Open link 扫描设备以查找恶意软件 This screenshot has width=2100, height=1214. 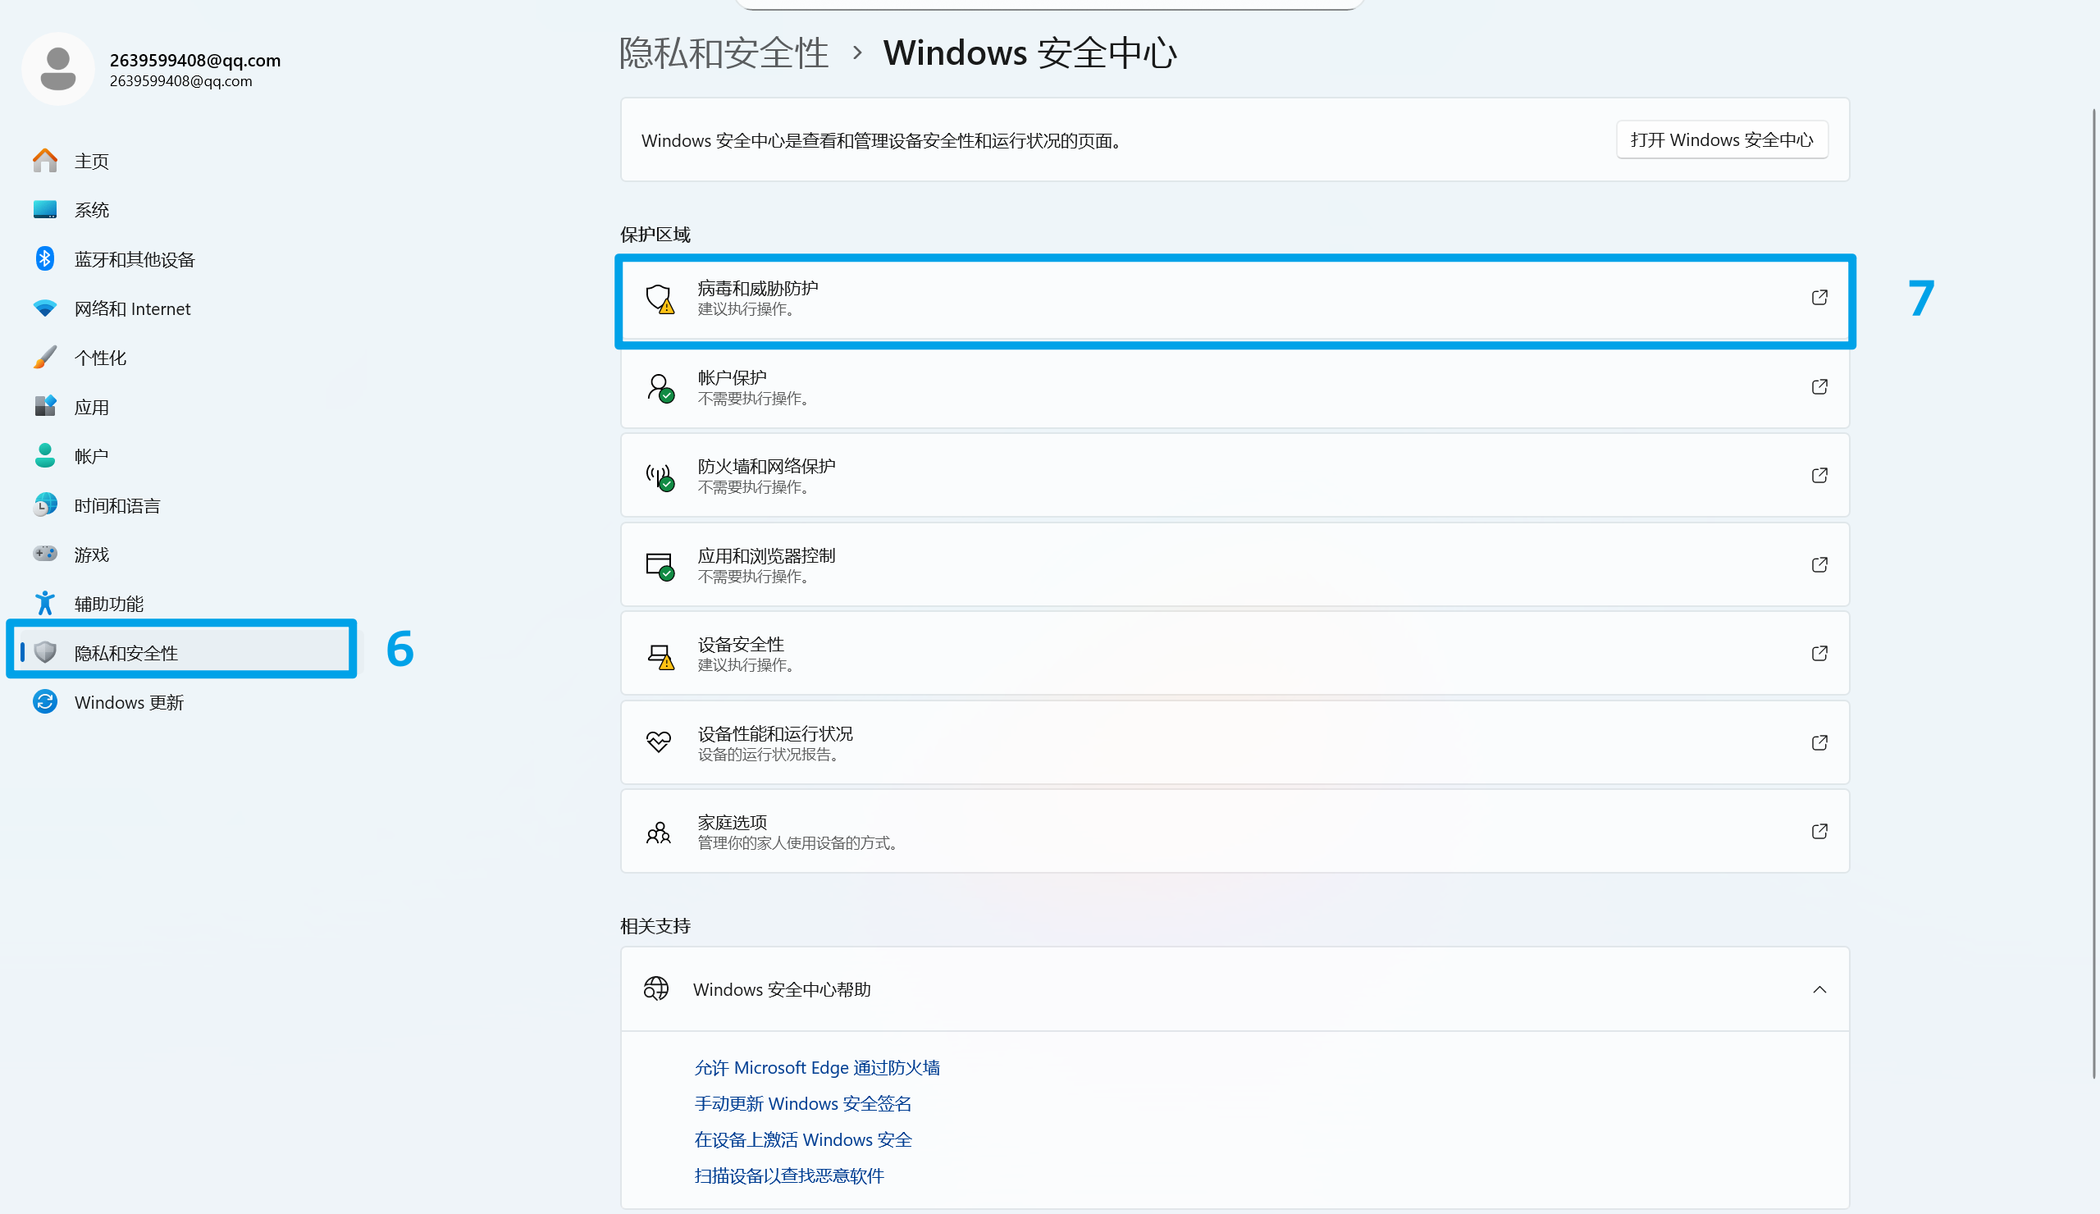tap(788, 1175)
